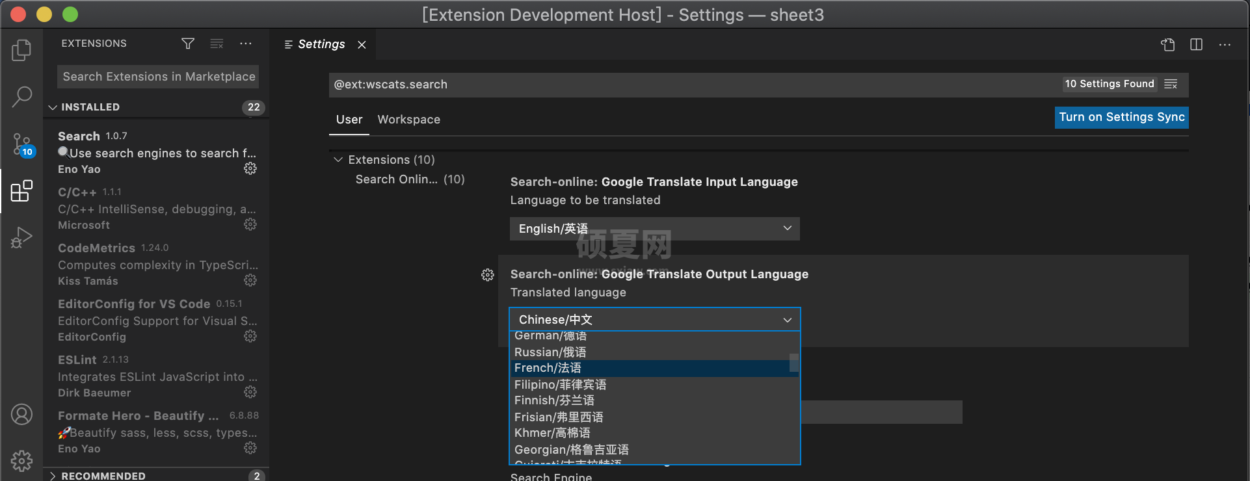
Task: Open the Input Language English dropdown
Action: (655, 229)
